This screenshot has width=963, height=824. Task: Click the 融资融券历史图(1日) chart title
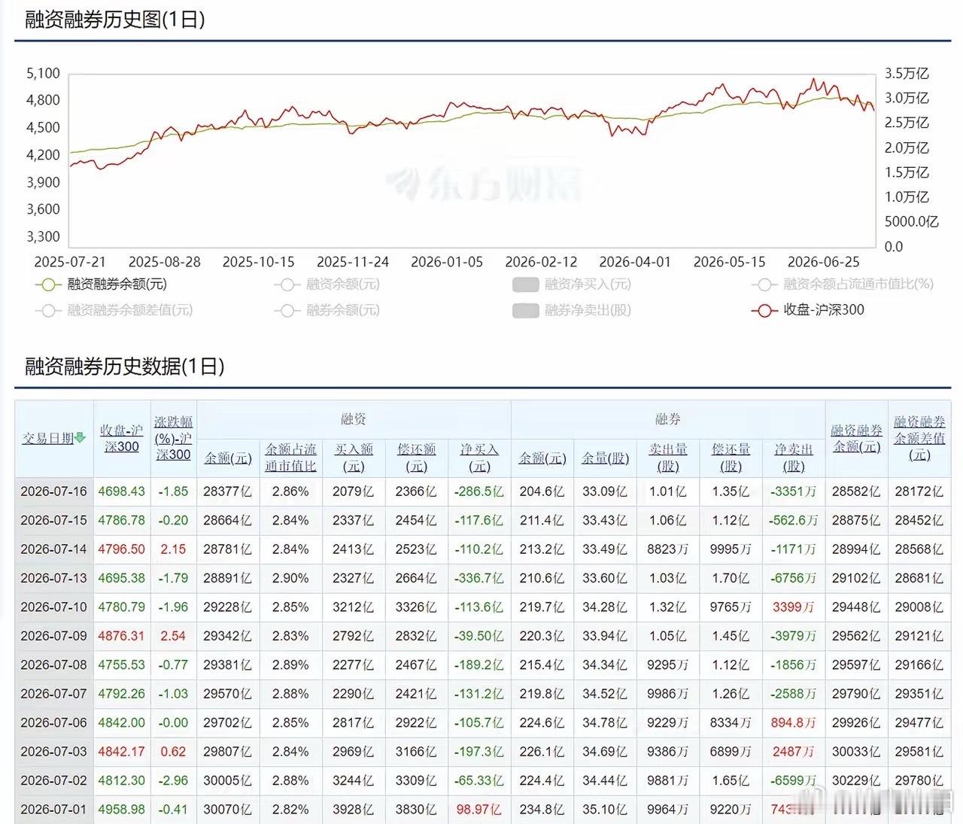click(115, 20)
